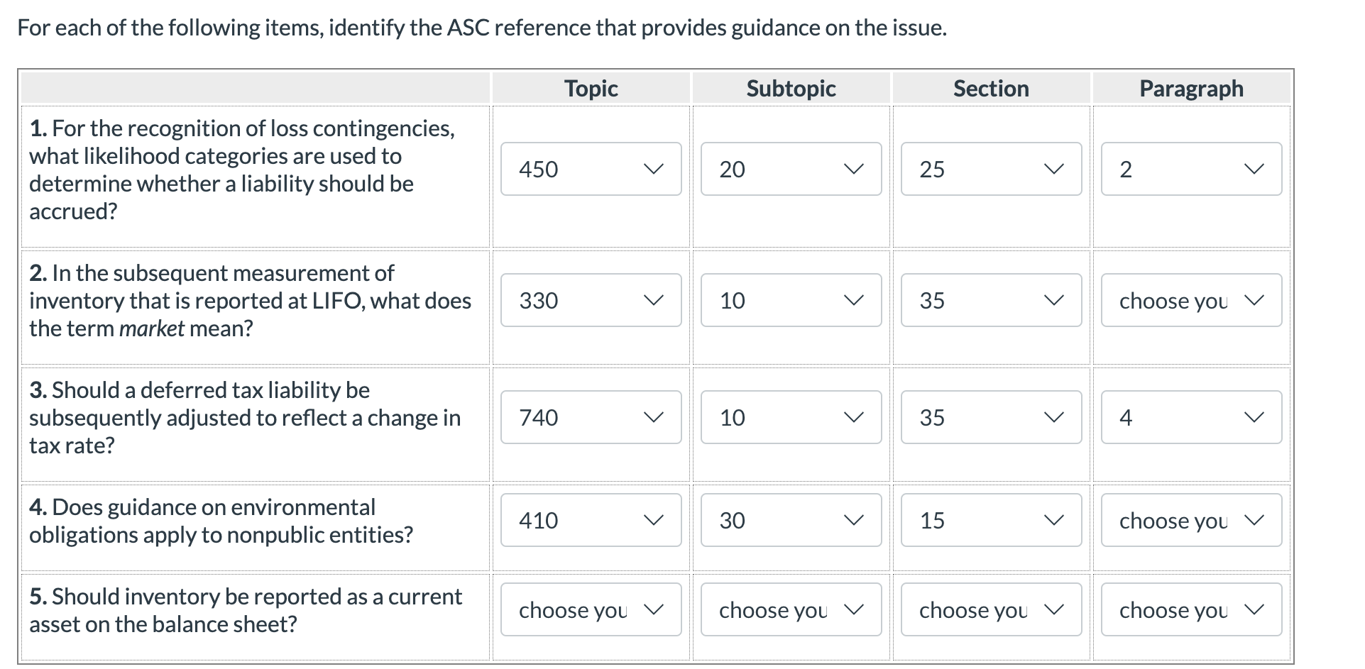Expand the Subtopic dropdown showing 30

tap(790, 520)
